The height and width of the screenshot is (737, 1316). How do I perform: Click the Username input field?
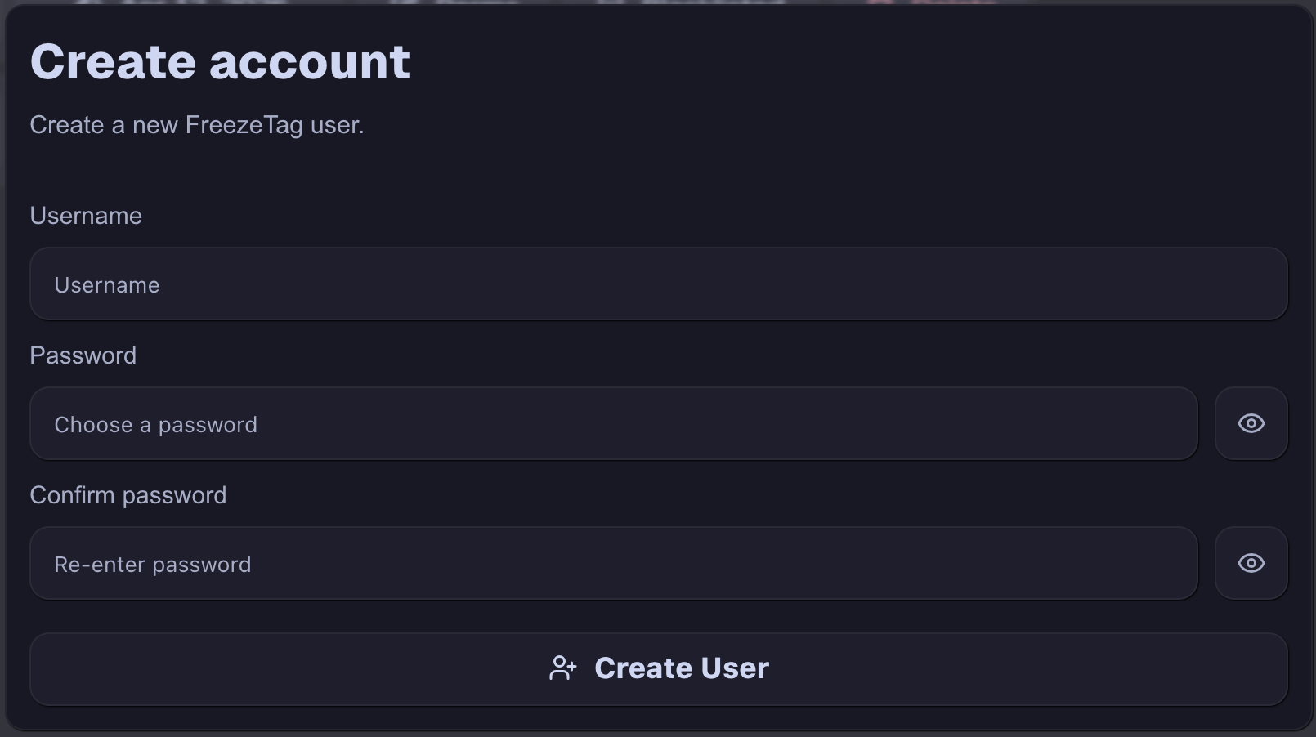(x=613, y=284)
